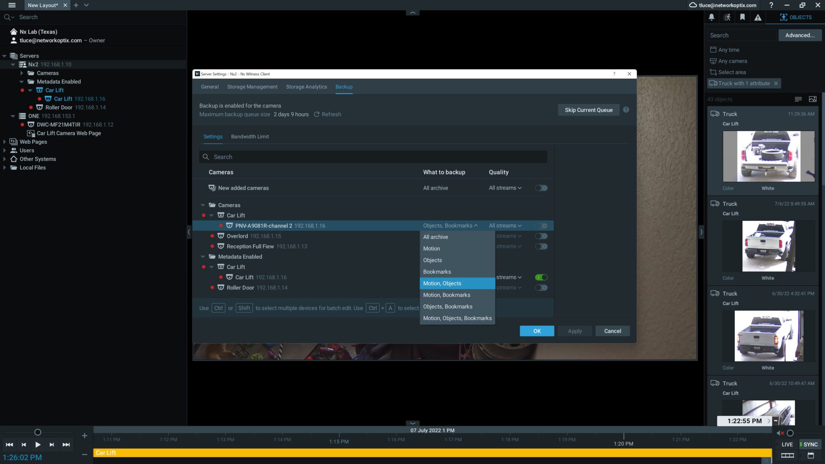Open the notifications bell tab
Screen dimensions: 825x464
pyautogui.click(x=711, y=17)
